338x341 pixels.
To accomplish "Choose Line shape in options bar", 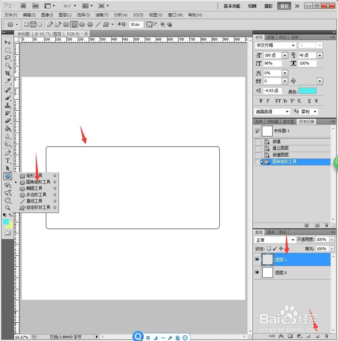I will point(98,24).
